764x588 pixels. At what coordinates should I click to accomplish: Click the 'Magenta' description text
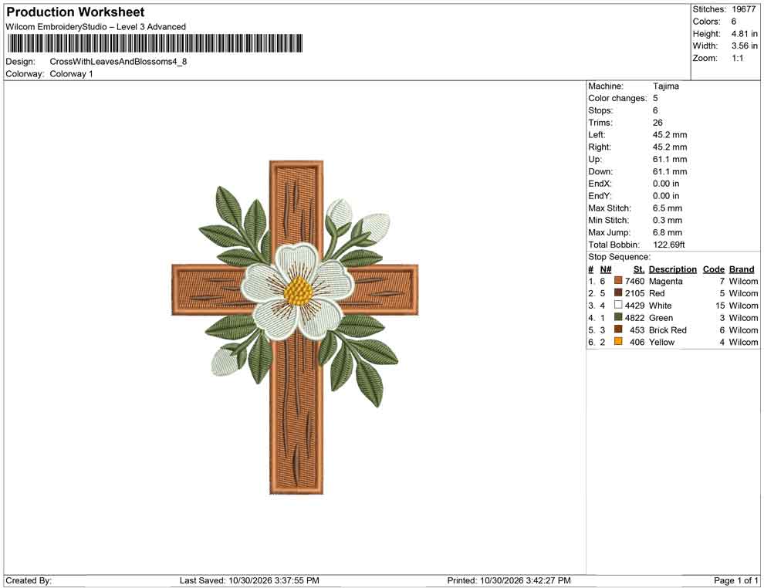tap(665, 281)
